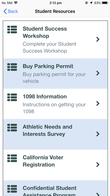This screenshot has height=196, width=110.
Task: Open chevron for 1098 Information
Action: [x=98, y=104]
